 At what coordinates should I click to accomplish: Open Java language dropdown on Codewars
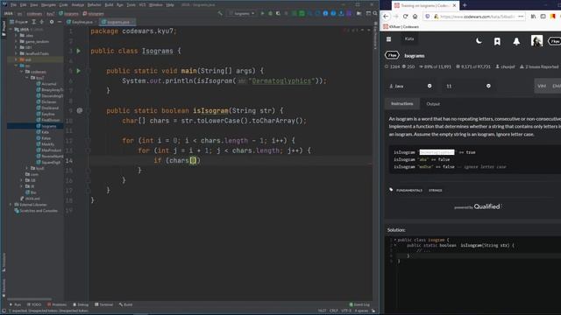(410, 86)
